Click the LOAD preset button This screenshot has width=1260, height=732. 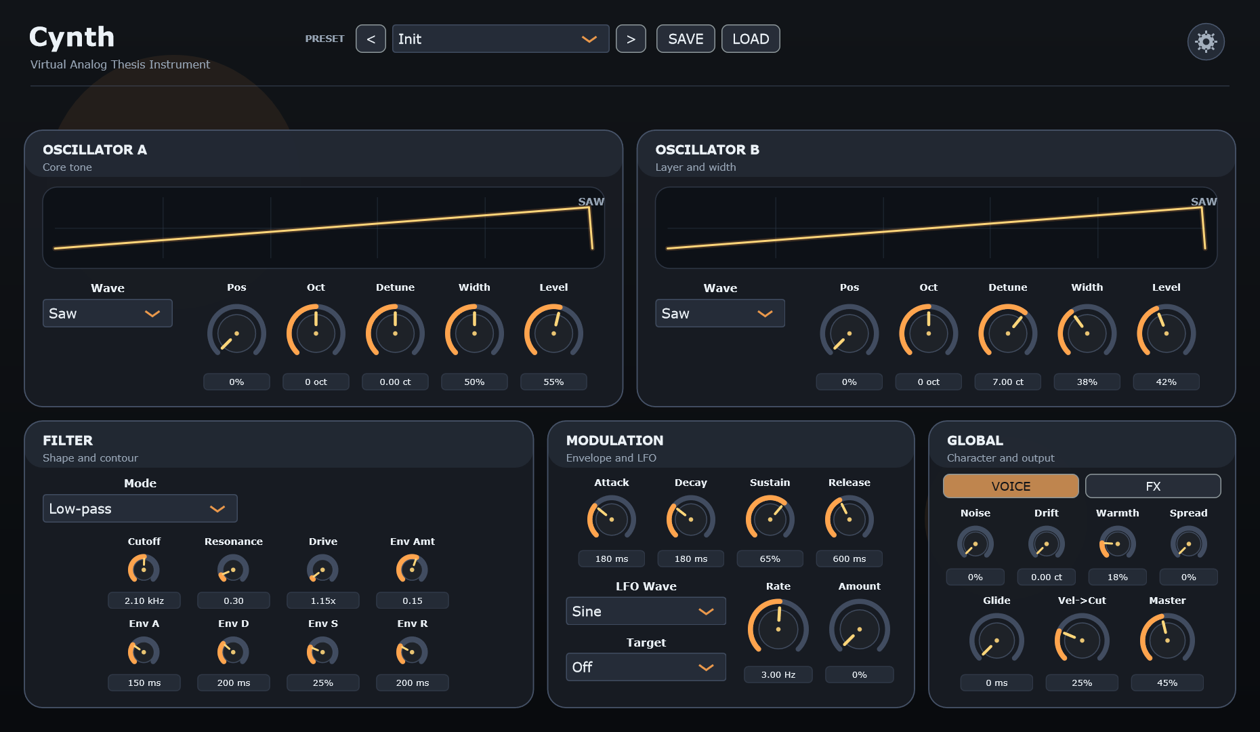[x=751, y=39]
